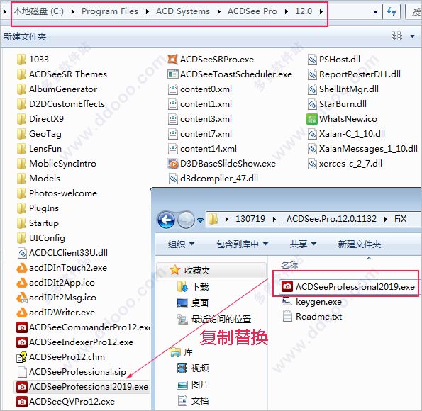
Task: Select the D2DCustomEffects folder
Action: pos(61,104)
